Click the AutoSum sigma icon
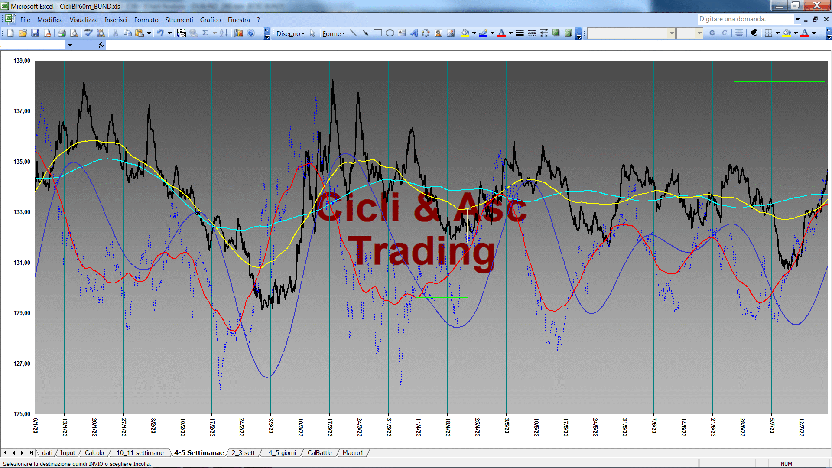 (x=205, y=33)
